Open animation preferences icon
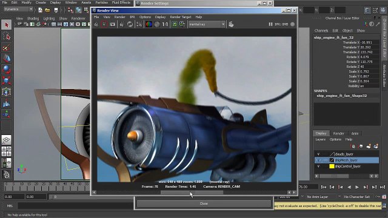Viewport: 388px width, 218px height. pyautogui.click(x=384, y=197)
